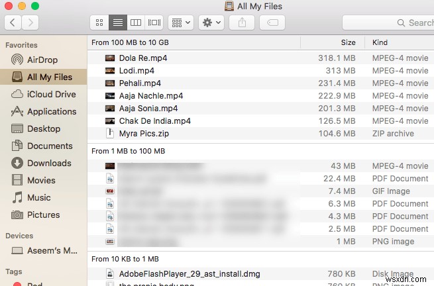Viewport: 434px width, 286px height.
Task: Open the item arrangement dropdown
Action: click(x=180, y=23)
